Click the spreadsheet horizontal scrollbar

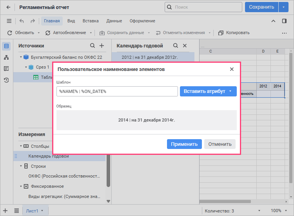click(225, 201)
